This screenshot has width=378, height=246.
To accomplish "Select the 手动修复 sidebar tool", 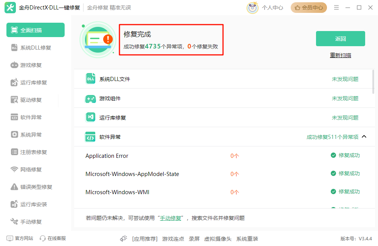I will click(x=28, y=221).
